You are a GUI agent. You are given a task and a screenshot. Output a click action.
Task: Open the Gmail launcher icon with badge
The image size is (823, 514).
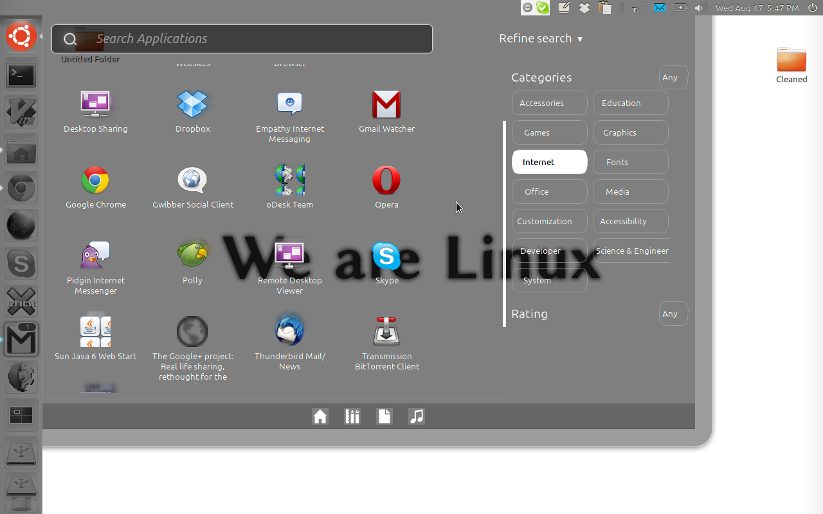coord(21,340)
